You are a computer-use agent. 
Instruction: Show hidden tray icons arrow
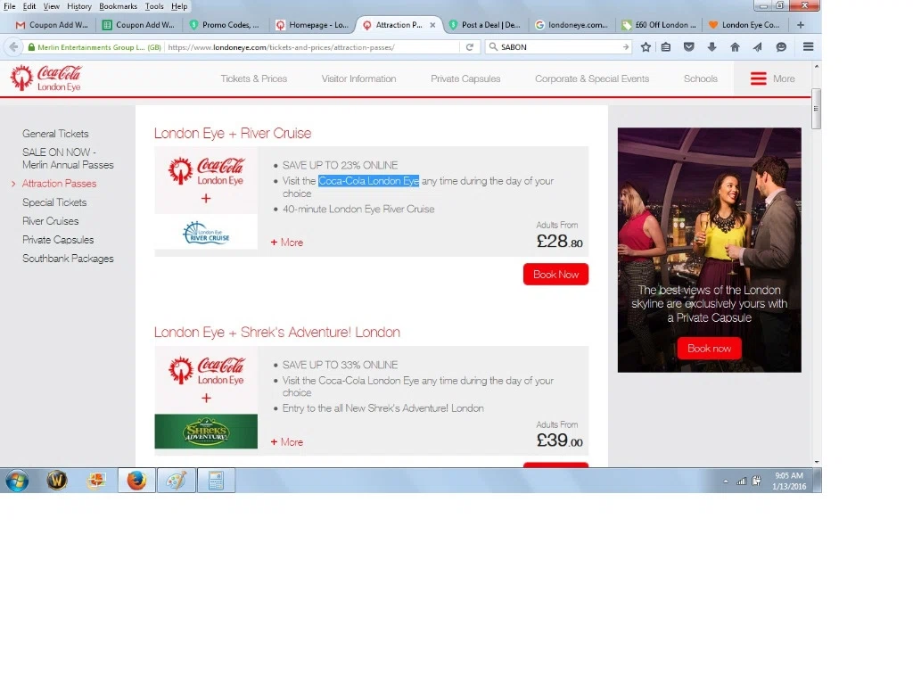pyautogui.click(x=726, y=481)
